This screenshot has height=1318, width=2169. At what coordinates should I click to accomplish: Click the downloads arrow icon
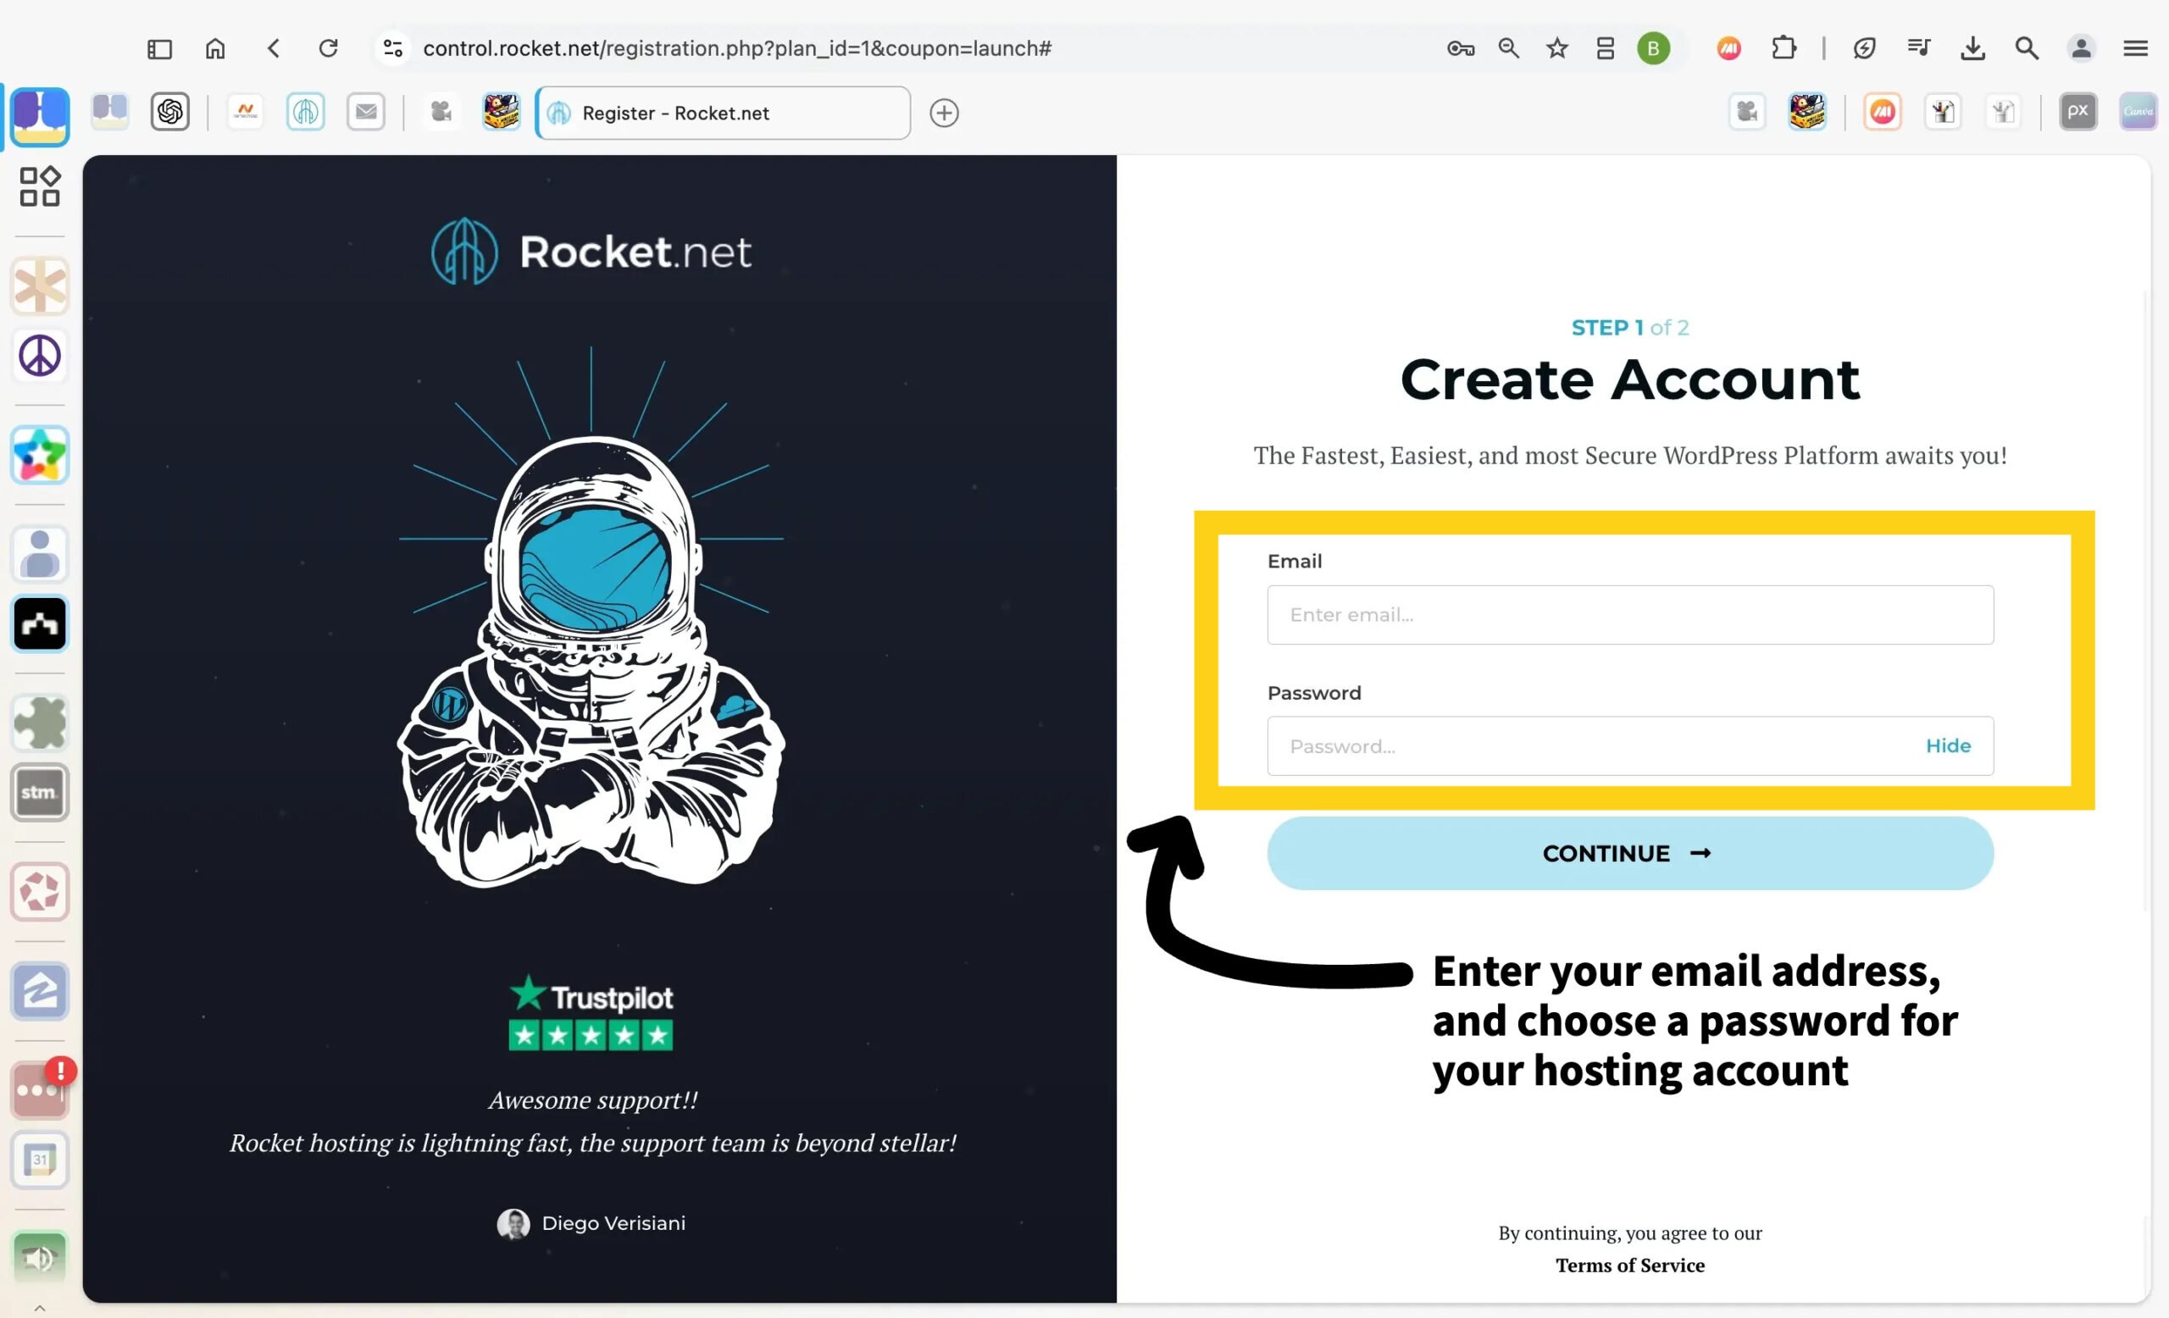click(x=1972, y=48)
